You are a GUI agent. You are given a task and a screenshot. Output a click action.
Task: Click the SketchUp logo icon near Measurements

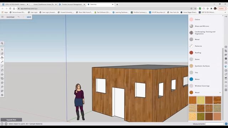pyautogui.click(x=226, y=124)
